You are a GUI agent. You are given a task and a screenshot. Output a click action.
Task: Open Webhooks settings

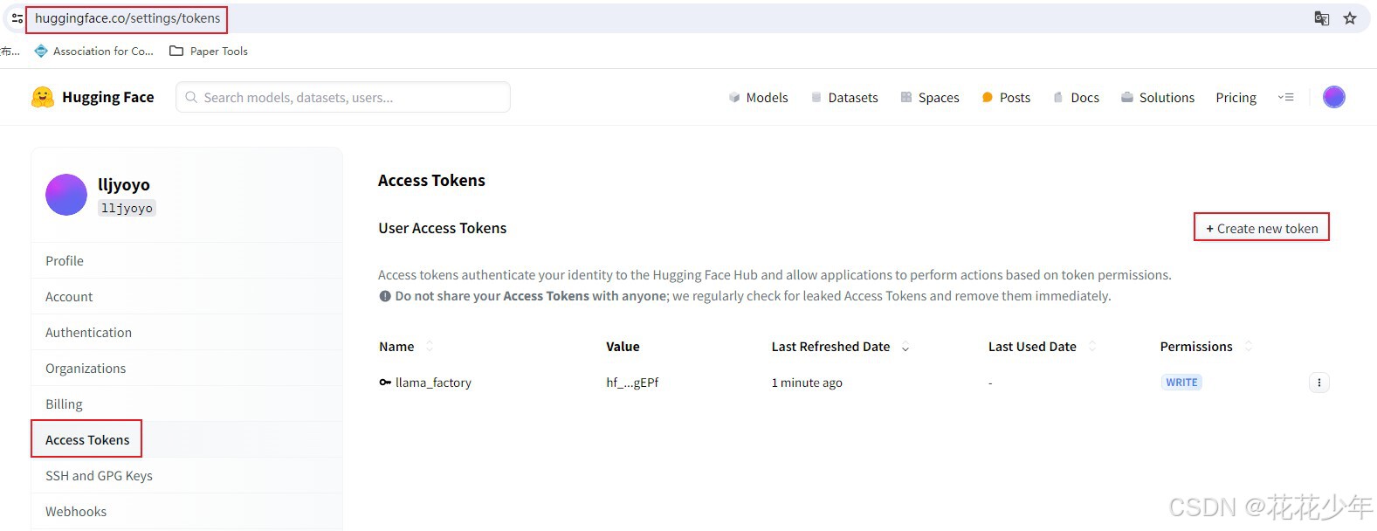click(187, 512)
